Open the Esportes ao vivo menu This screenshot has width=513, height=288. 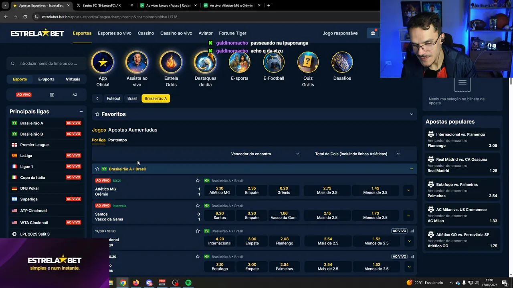click(115, 33)
